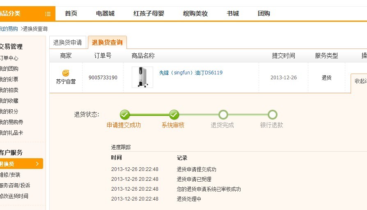
Task: Open 我的彩票 in sidebar
Action: tap(9, 79)
